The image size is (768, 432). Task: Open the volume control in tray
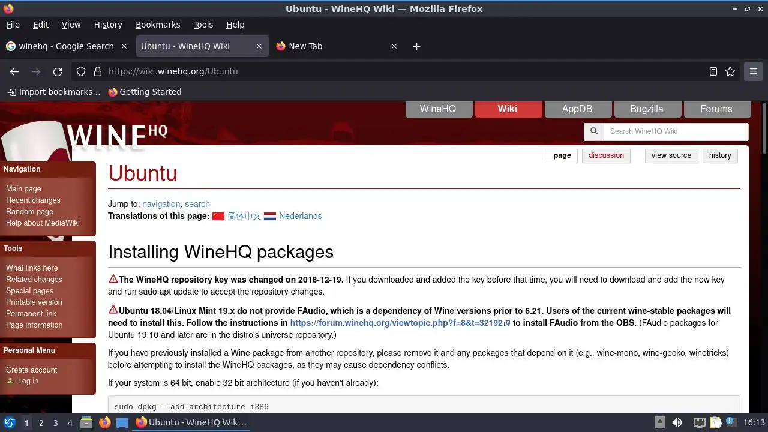click(677, 422)
